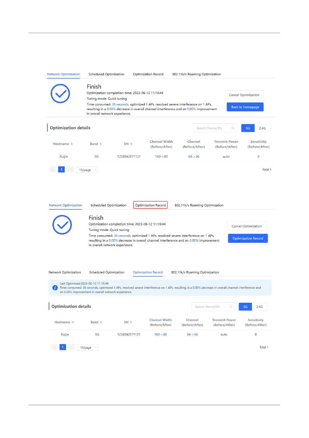The image size is (309, 438).
Task: Sort top table by SN arrows
Action: coord(131,144)
